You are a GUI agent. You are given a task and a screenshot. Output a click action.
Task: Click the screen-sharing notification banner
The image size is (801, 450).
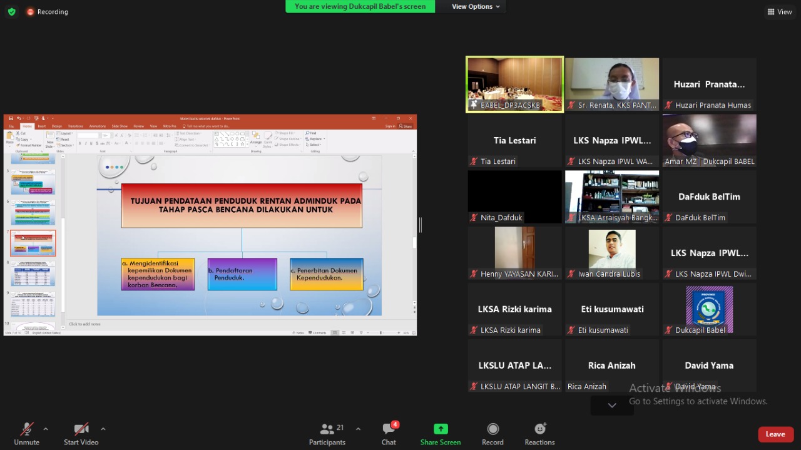tap(360, 6)
